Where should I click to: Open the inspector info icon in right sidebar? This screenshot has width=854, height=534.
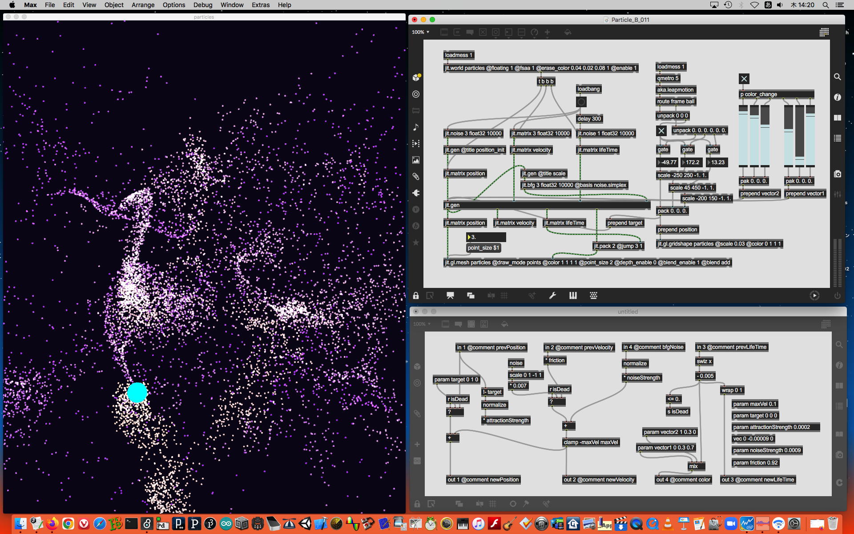click(838, 97)
